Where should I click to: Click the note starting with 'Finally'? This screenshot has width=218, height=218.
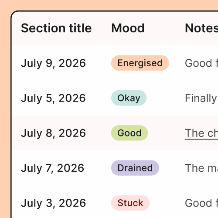(201, 98)
